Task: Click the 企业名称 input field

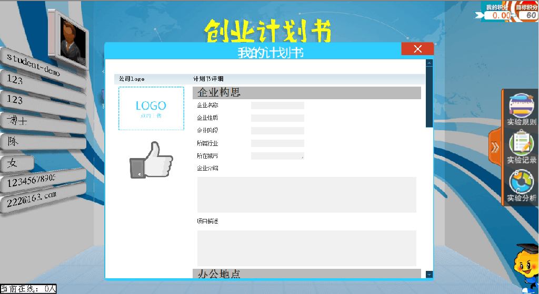Action: coord(277,106)
